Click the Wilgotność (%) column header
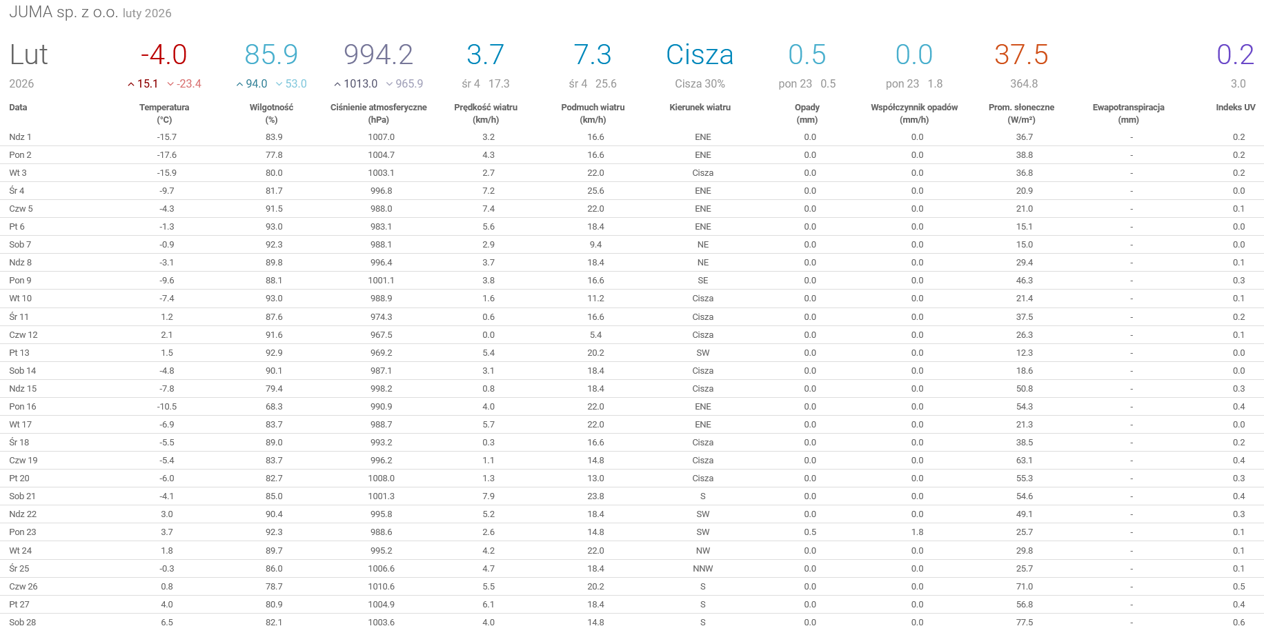This screenshot has width=1264, height=635. (x=271, y=113)
